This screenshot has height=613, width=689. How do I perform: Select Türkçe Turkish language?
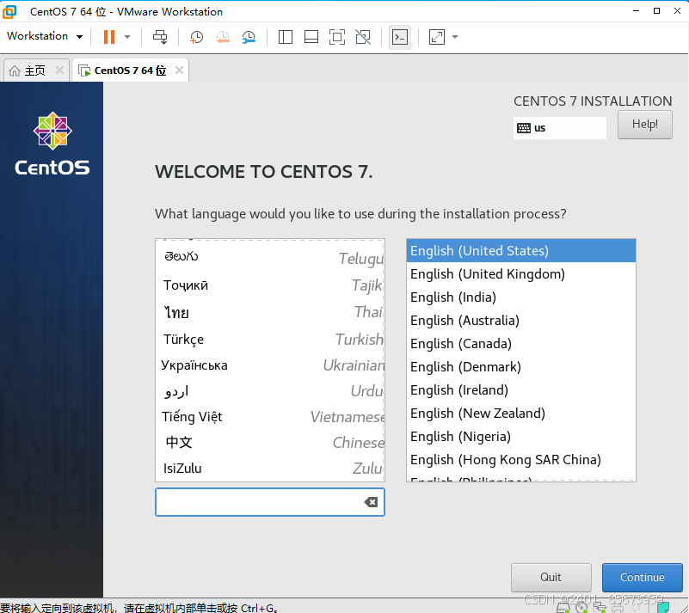(x=270, y=339)
